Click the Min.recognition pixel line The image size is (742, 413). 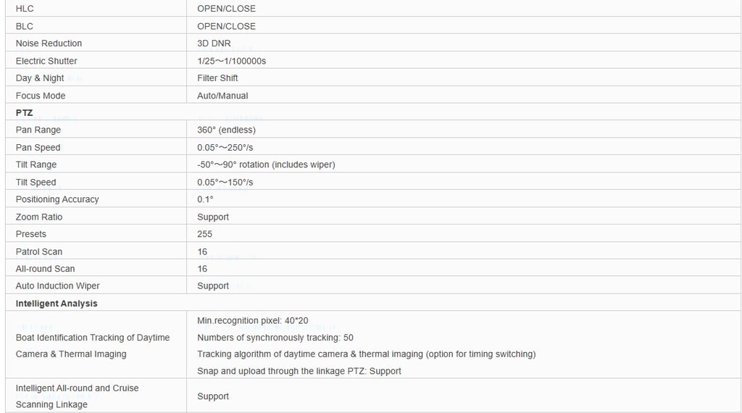point(252,320)
